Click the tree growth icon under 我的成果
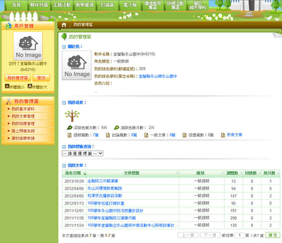The width and height of the screenshot is (282, 243). pos(72,116)
